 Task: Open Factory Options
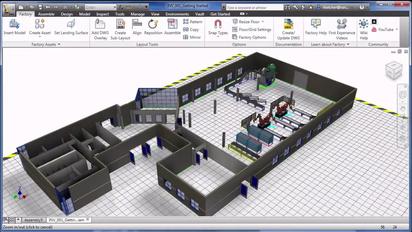[x=249, y=37]
